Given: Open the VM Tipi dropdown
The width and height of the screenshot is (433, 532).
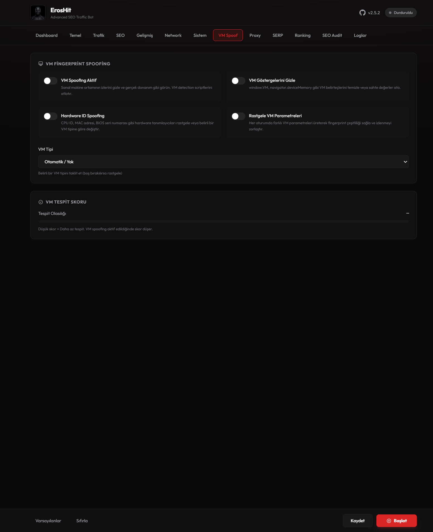Looking at the screenshot, I should click(x=223, y=162).
